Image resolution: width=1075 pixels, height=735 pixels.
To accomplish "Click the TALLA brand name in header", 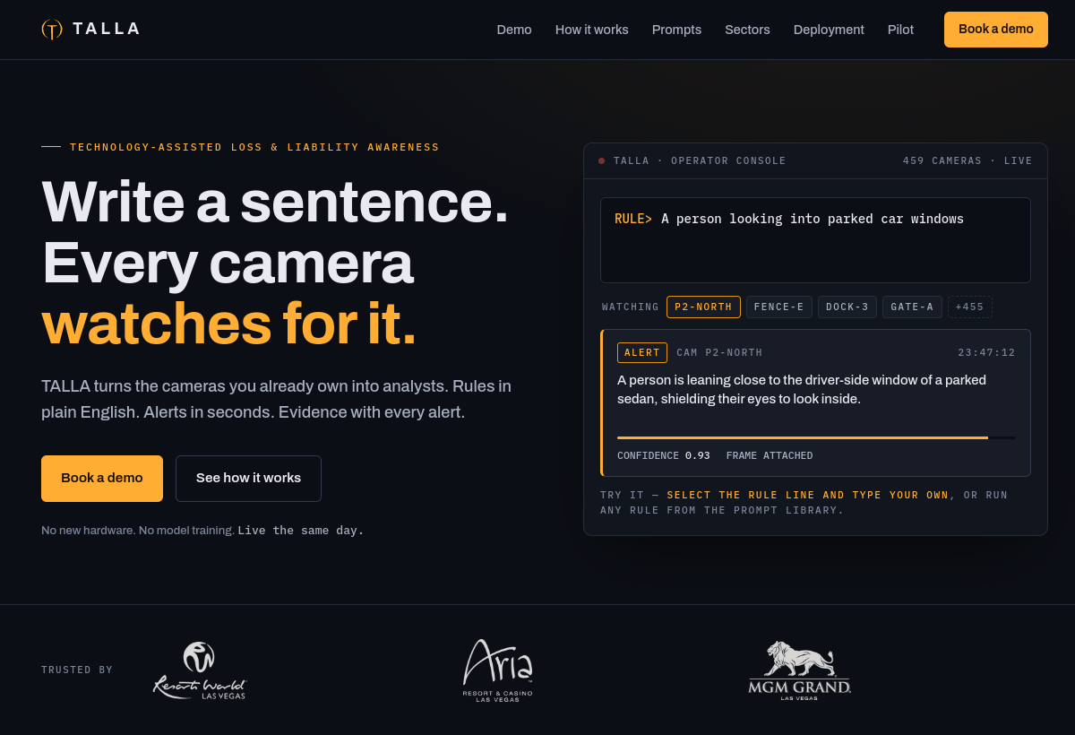I will [107, 29].
